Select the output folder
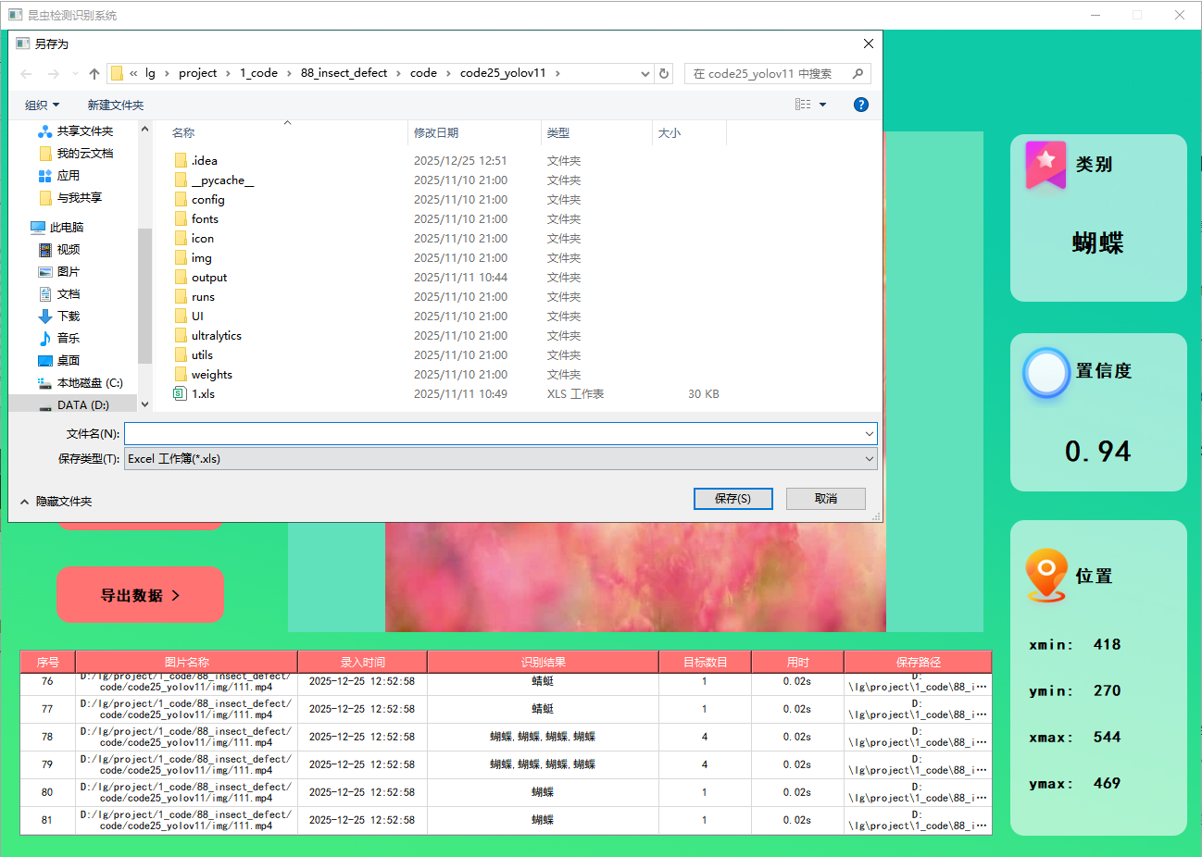 pyautogui.click(x=201, y=278)
